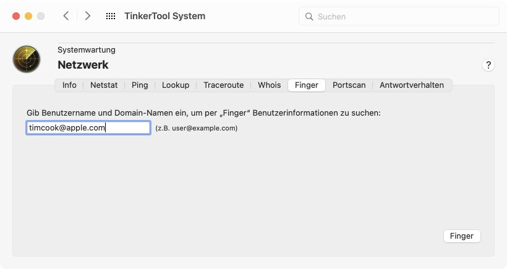The height and width of the screenshot is (269, 507).
Task: Open the Whois tab
Action: coord(270,85)
